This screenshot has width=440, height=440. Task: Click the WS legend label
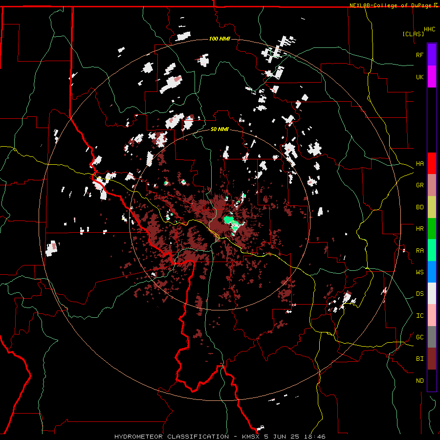pos(419,272)
